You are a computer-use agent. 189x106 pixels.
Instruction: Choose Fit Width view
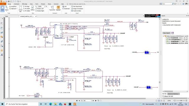(26, 9)
